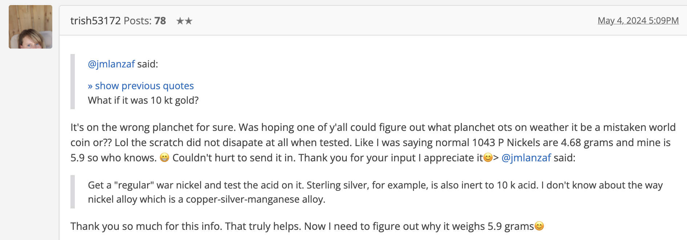This screenshot has height=240, width=687.
Task: Open the @jmlanzaf mention atop the first quote
Action: [111, 64]
